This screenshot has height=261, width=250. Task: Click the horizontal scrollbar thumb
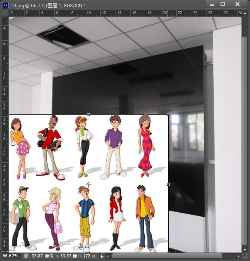[x=167, y=256]
